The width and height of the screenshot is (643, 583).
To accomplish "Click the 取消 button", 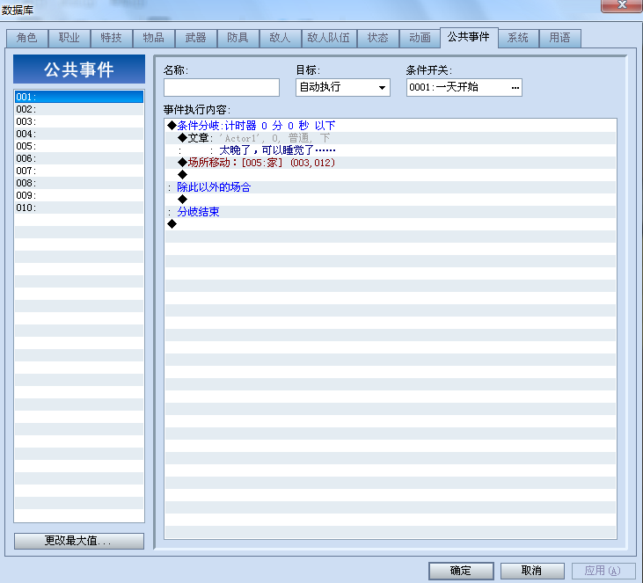I will pos(532,571).
